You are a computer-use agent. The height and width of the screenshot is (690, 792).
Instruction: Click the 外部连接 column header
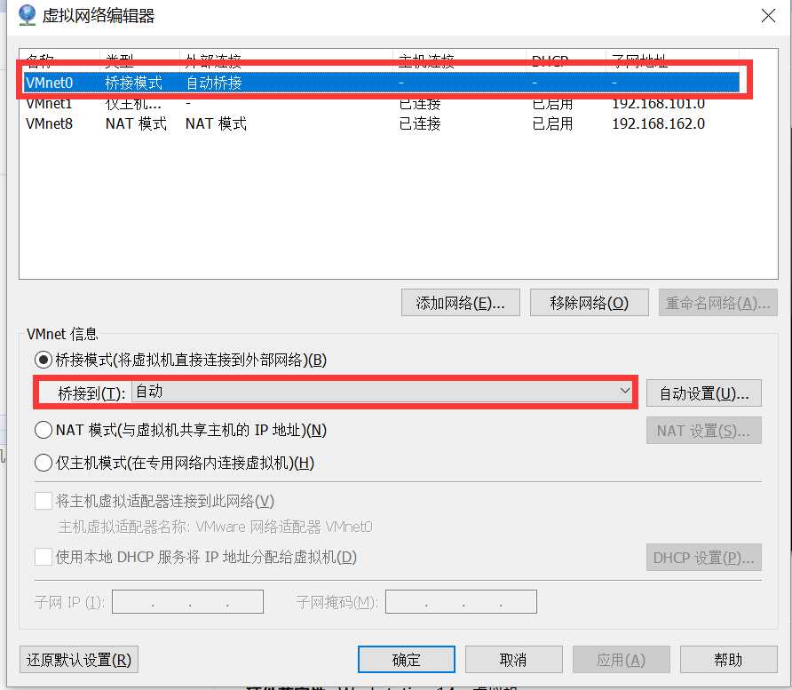[286, 59]
